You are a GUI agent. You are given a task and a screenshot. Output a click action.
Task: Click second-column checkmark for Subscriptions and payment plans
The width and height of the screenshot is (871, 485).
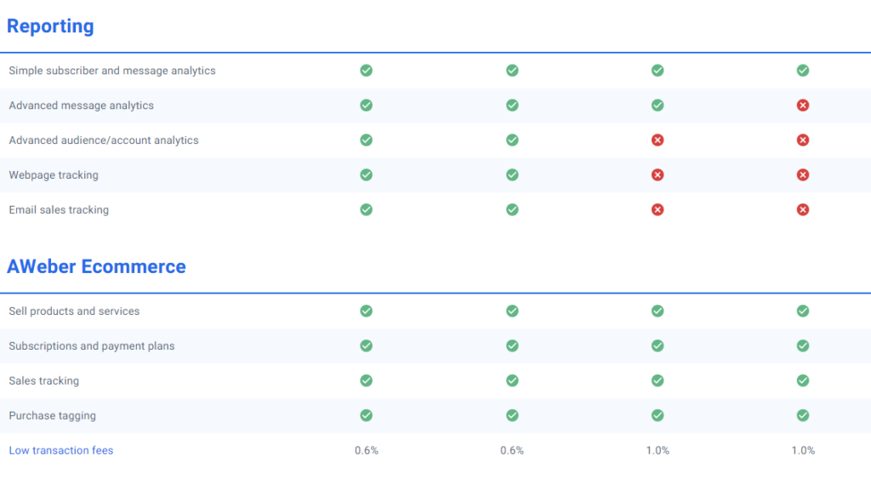[x=512, y=346]
